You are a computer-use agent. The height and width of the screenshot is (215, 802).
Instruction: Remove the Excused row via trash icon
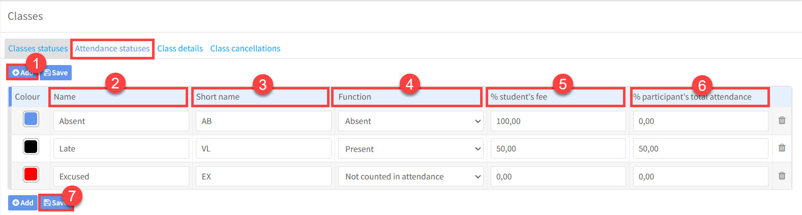pos(782,176)
